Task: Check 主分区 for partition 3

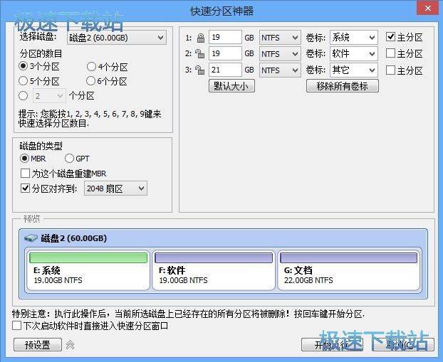Action: pos(390,70)
